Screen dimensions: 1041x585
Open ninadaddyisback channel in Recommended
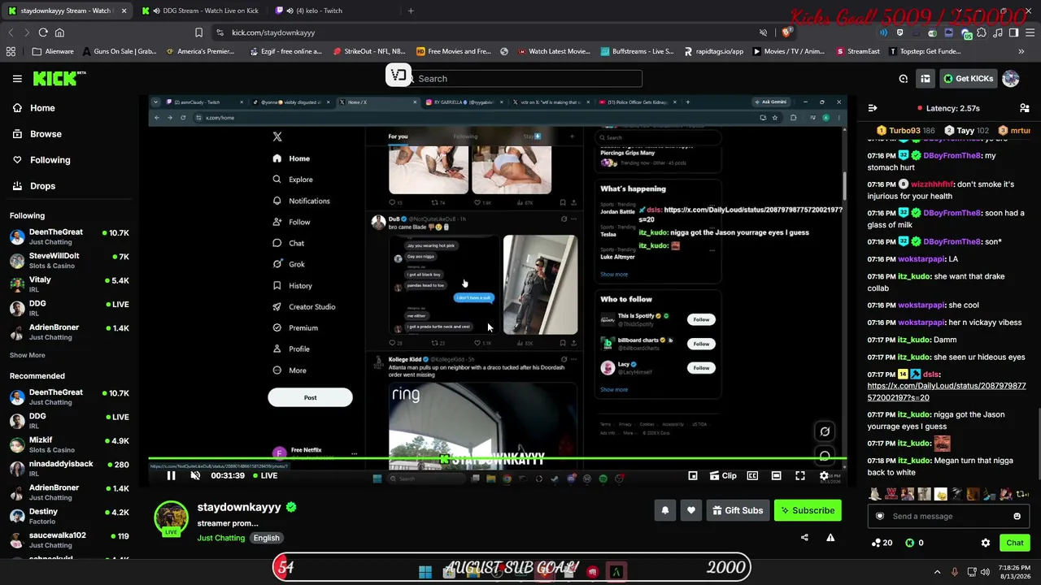[x=70, y=468]
